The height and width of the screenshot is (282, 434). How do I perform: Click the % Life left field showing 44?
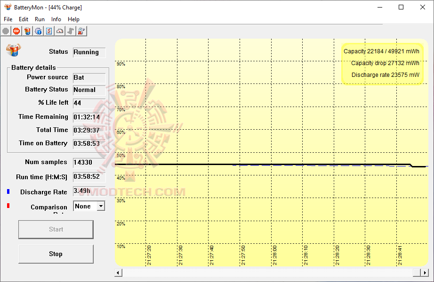click(x=89, y=103)
